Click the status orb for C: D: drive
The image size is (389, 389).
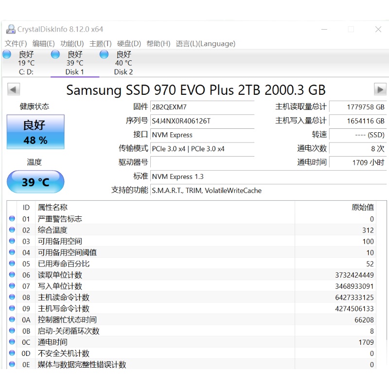coord(7,54)
